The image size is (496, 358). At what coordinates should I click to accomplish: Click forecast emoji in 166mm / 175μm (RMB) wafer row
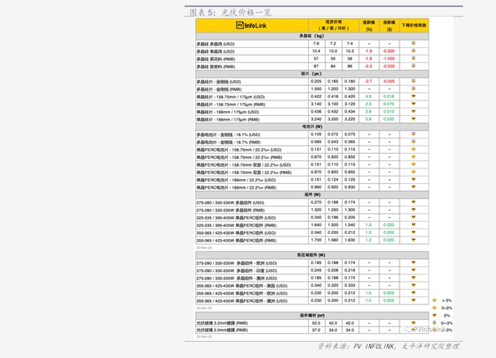click(413, 119)
